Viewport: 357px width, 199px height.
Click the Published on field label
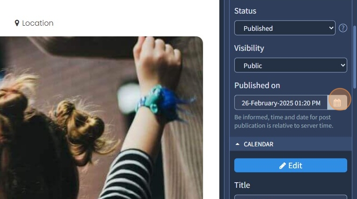(x=257, y=85)
